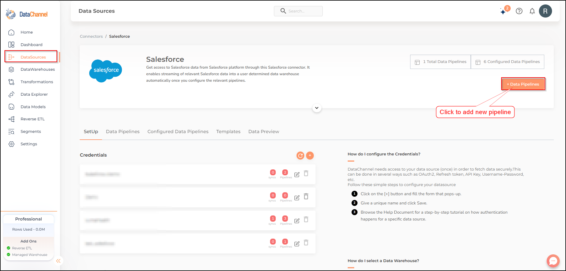The image size is (566, 271).
Task: Open the notifications bell
Action: pyautogui.click(x=532, y=11)
